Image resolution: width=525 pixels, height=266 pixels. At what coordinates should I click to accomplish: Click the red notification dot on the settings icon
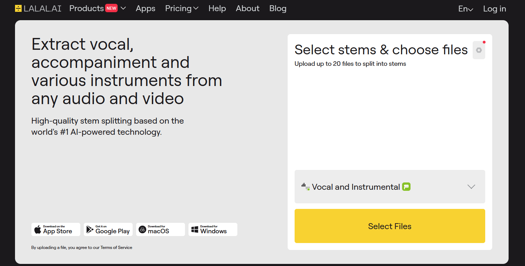pyautogui.click(x=484, y=42)
